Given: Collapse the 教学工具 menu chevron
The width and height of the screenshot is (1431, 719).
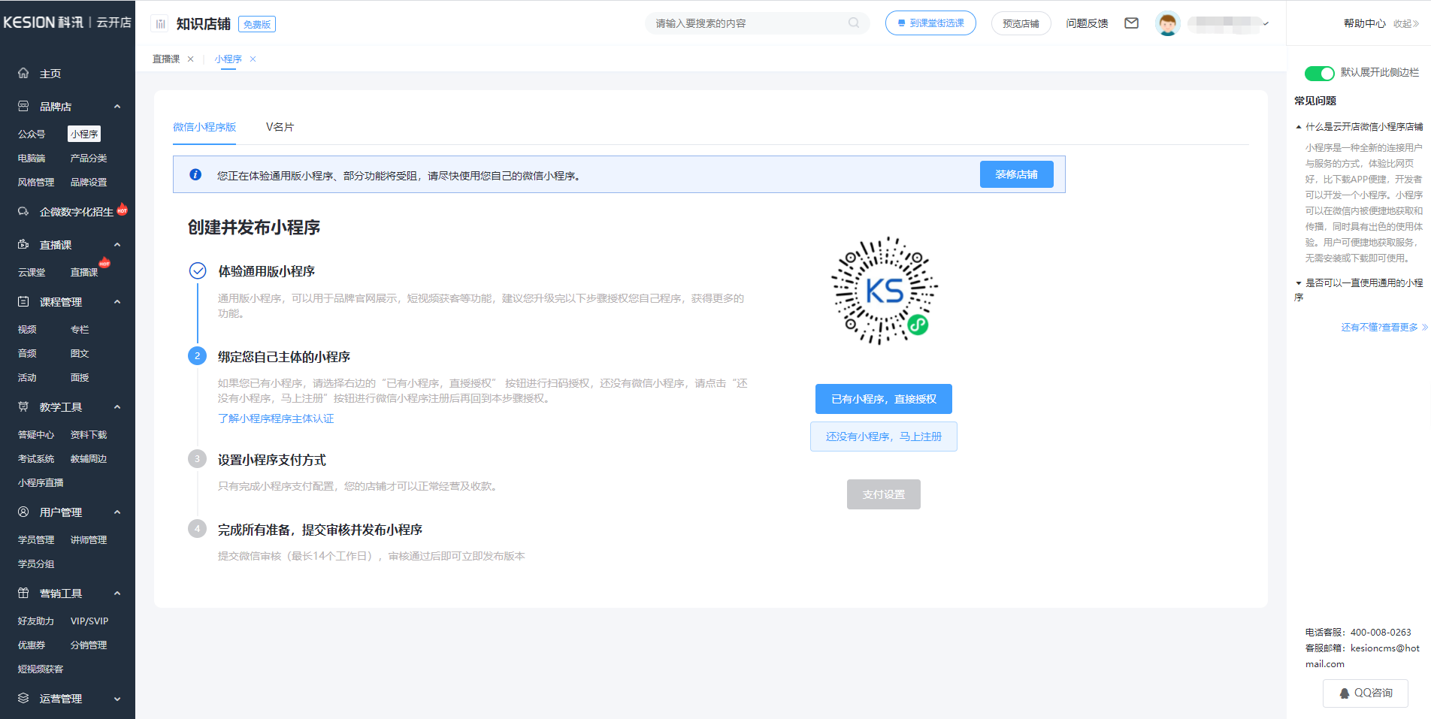Looking at the screenshot, I should tap(117, 407).
